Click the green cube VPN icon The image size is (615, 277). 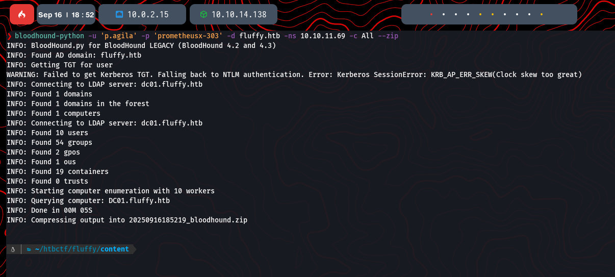(x=203, y=14)
